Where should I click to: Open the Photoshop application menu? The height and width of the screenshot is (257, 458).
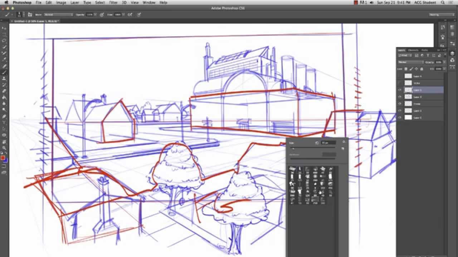tap(22, 2)
